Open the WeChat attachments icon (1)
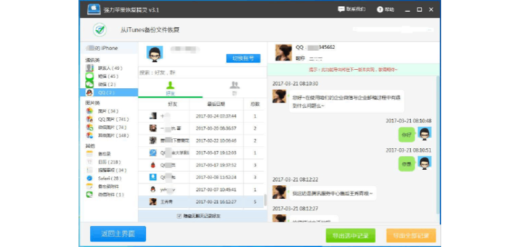The image size is (519, 247). pos(90,195)
